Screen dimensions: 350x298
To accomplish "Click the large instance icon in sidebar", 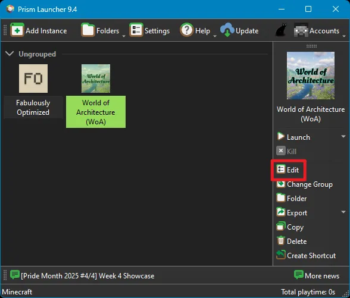I will (311, 76).
